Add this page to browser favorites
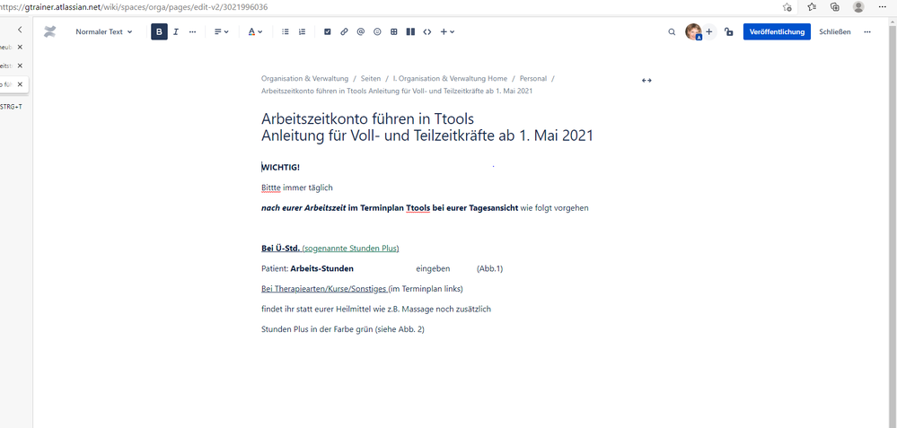The width and height of the screenshot is (897, 428). (x=787, y=7)
